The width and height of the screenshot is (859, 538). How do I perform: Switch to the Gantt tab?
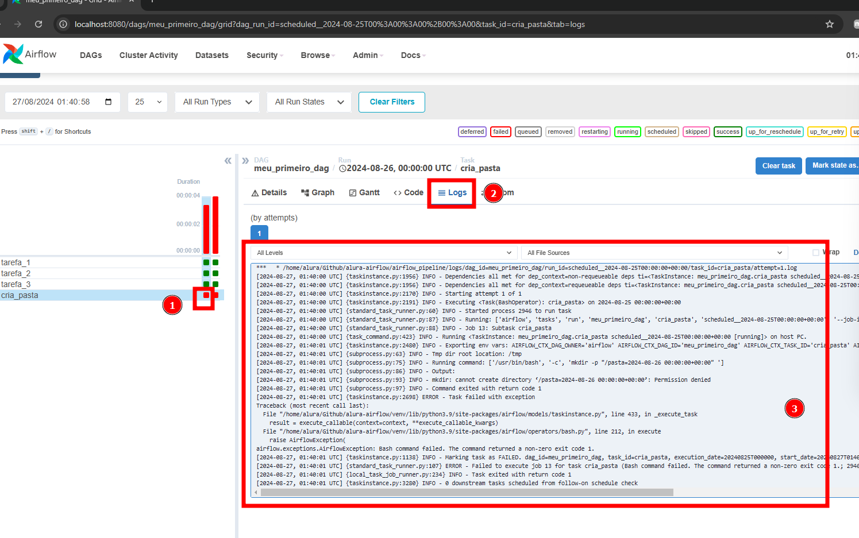364,193
